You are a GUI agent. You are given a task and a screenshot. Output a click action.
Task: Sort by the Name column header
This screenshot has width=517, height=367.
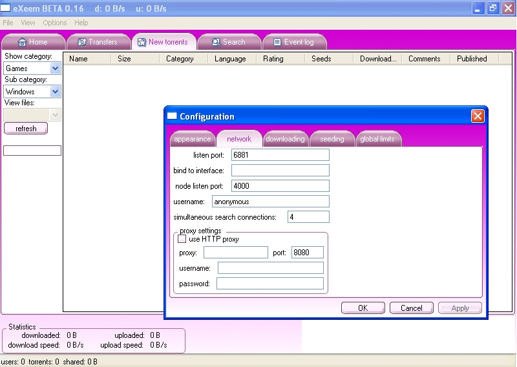pyautogui.click(x=87, y=59)
